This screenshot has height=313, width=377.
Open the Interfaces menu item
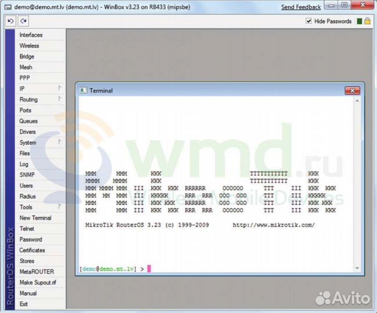tap(40, 35)
